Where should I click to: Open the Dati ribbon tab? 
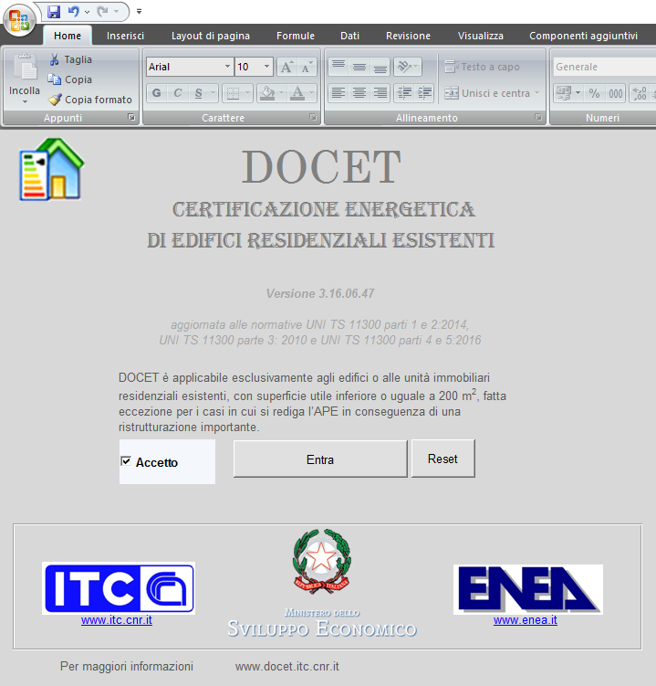click(x=350, y=36)
